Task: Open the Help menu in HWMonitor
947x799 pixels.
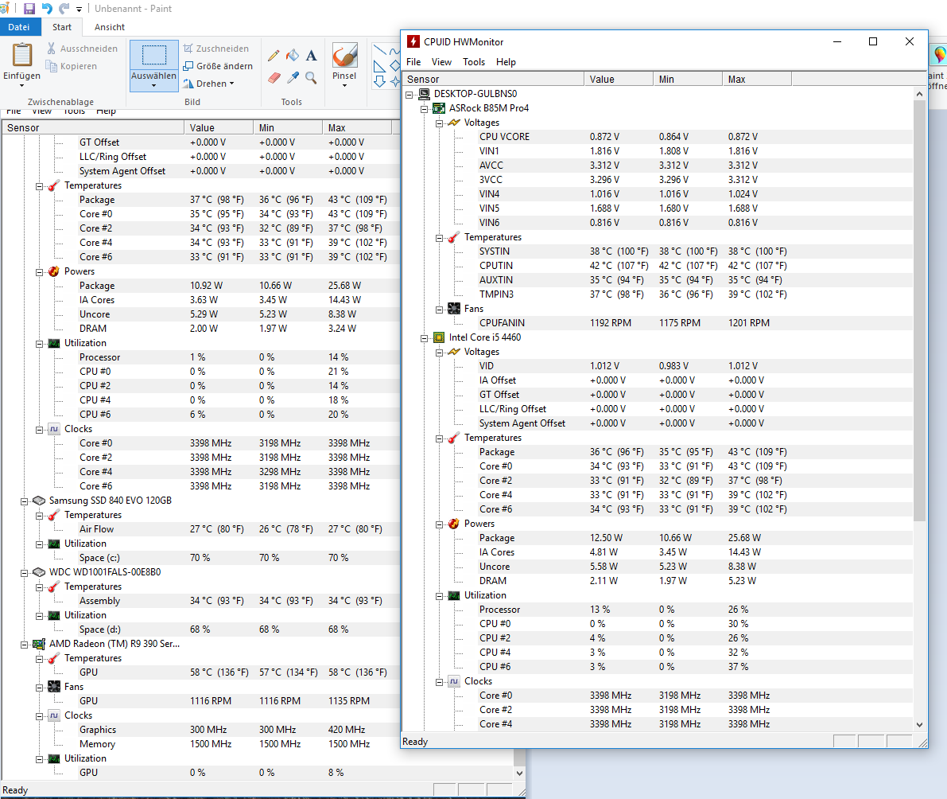Action: coord(506,61)
